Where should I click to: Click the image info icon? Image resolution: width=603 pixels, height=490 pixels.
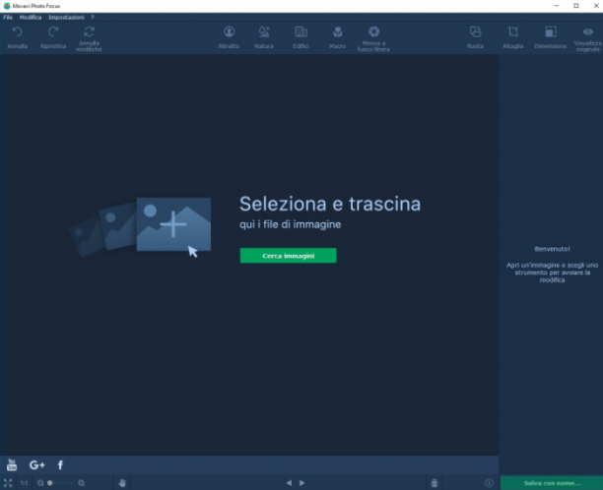pos(489,483)
